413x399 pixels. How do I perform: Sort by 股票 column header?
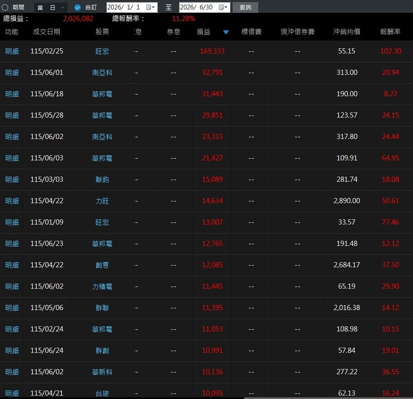102,32
